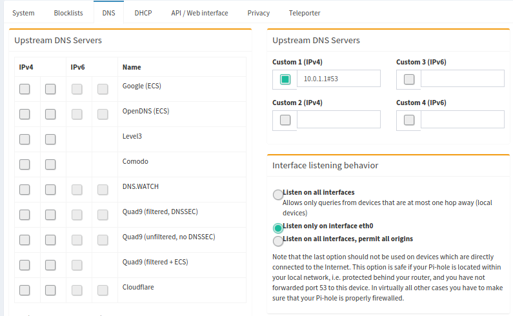The image size is (513, 316).
Task: Open the System settings tab
Action: tap(23, 13)
